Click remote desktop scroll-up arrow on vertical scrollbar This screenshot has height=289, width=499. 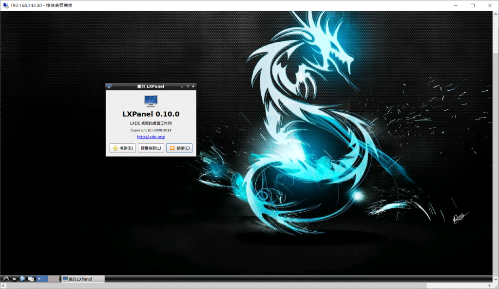[496, 14]
